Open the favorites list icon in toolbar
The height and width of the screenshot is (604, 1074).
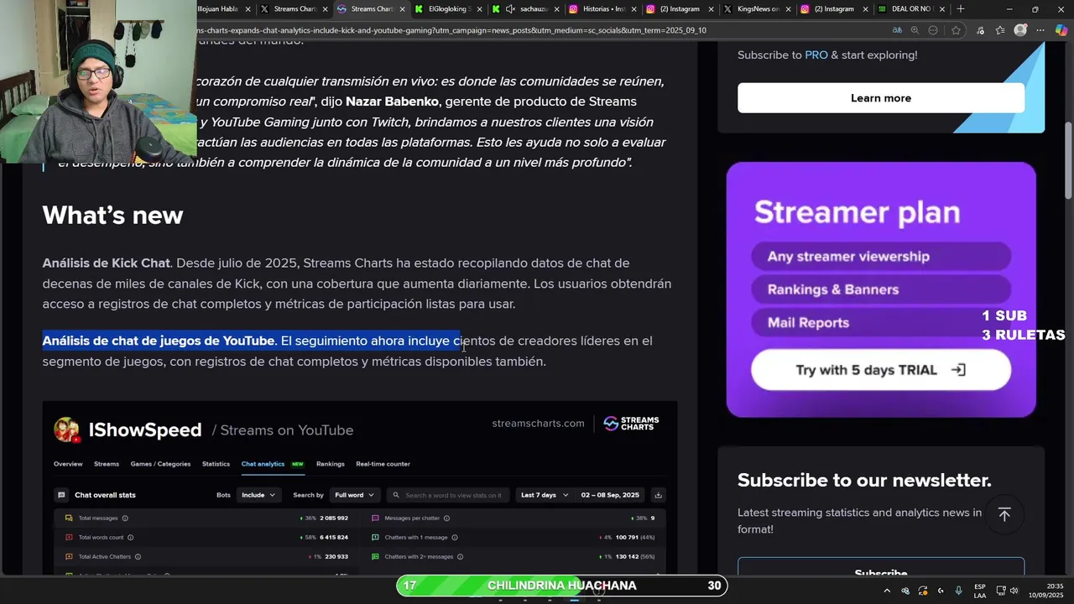coord(1000,30)
